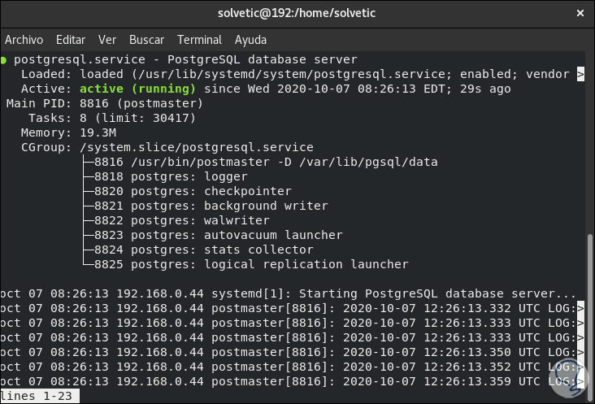
Task: Click the green postgresql.service status dot
Action: coord(5,59)
